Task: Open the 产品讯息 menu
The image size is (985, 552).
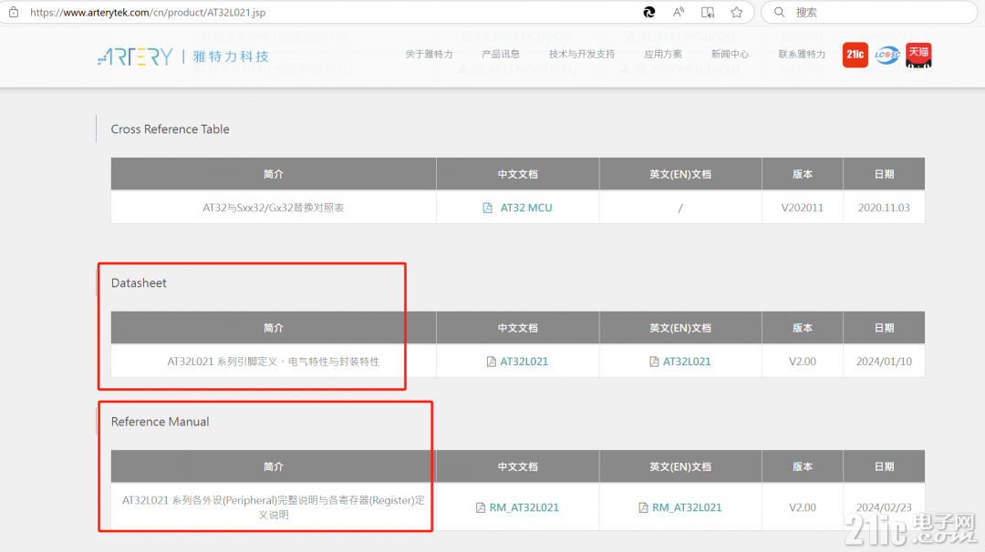Action: click(501, 54)
